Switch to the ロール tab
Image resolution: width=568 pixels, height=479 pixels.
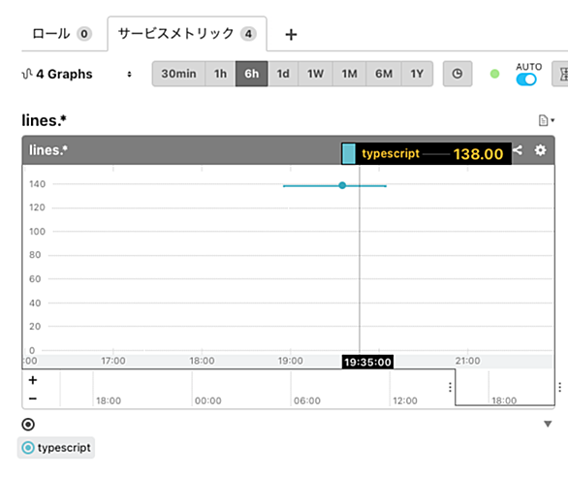(62, 34)
